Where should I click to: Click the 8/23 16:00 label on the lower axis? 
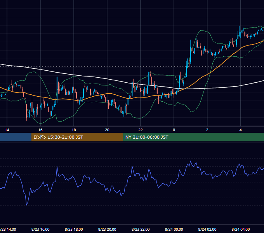[40, 229]
